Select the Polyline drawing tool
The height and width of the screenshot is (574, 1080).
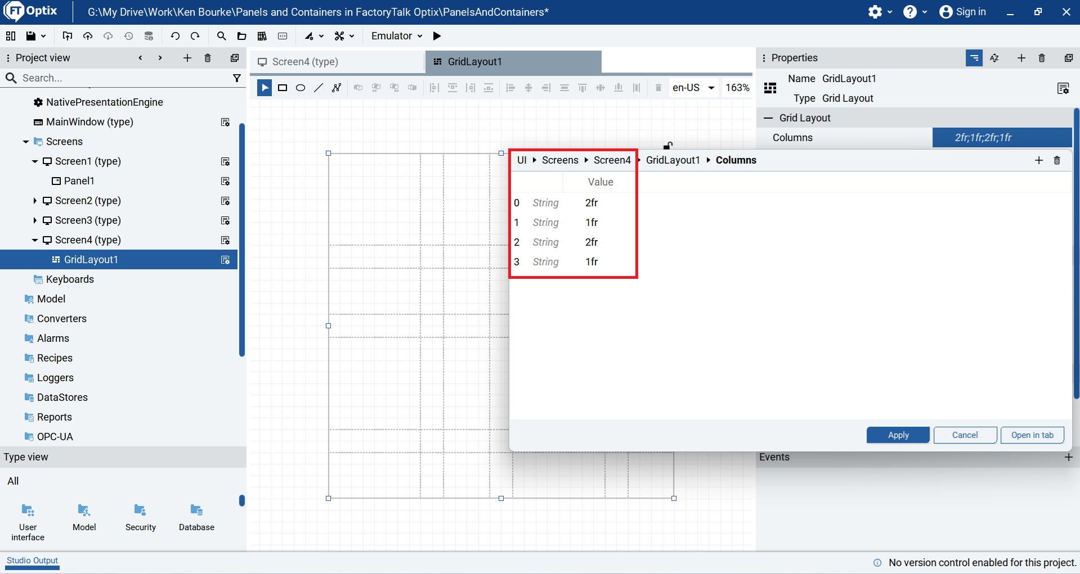pos(337,88)
